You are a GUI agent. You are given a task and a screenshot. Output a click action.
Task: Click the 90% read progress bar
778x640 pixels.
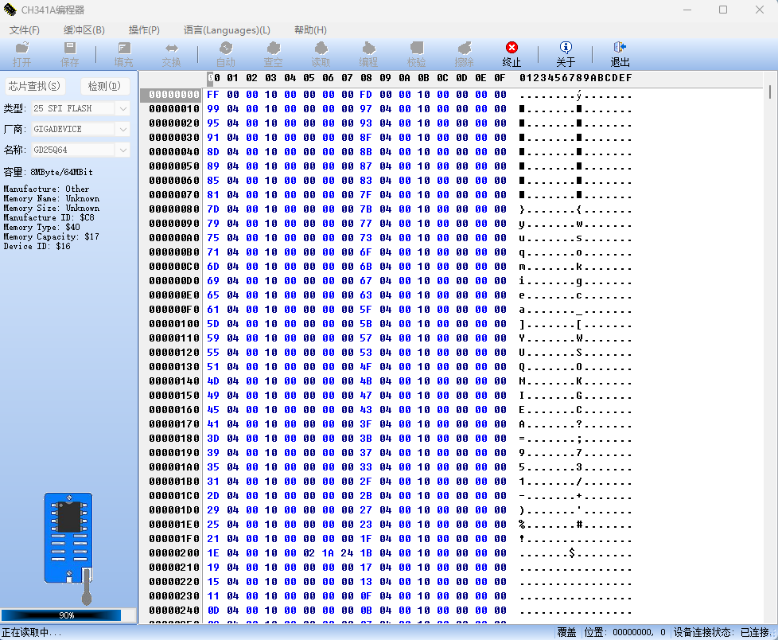point(68,615)
